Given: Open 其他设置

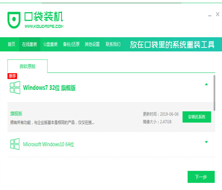Looking at the screenshot, I should click(92, 44).
